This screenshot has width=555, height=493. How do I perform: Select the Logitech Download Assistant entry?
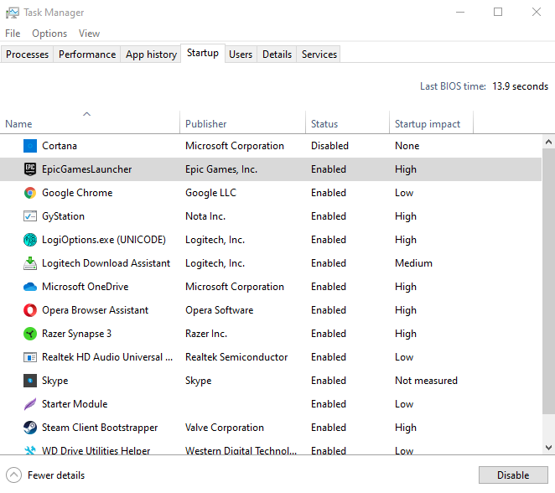[x=106, y=263]
